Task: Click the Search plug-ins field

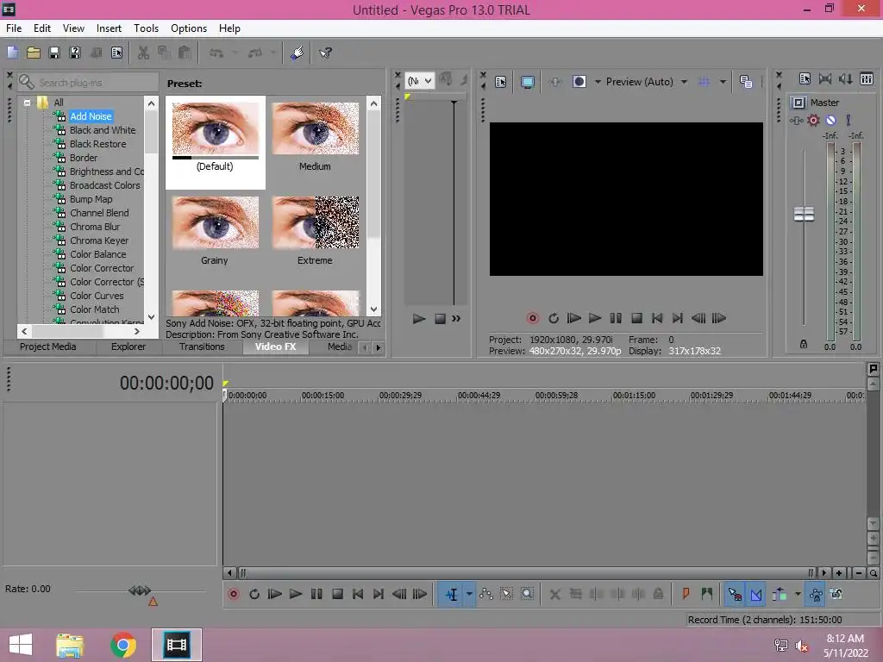Action: [x=88, y=83]
